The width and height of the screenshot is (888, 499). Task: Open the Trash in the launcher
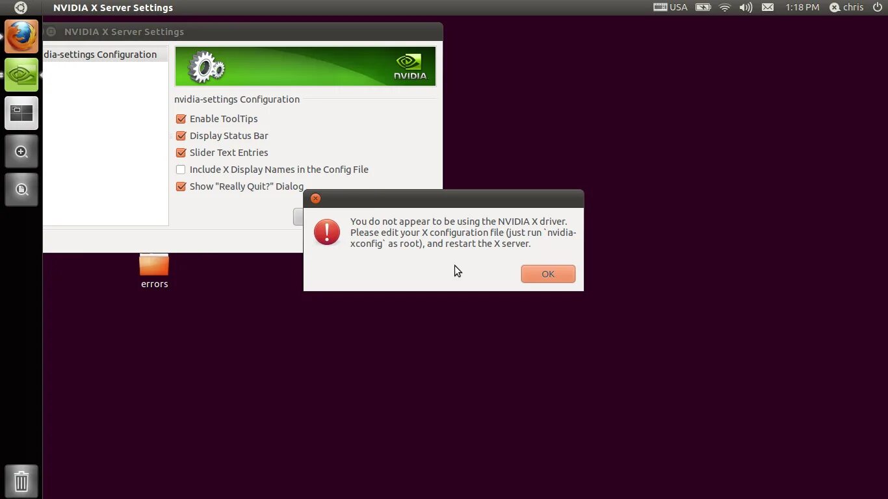pos(21,481)
